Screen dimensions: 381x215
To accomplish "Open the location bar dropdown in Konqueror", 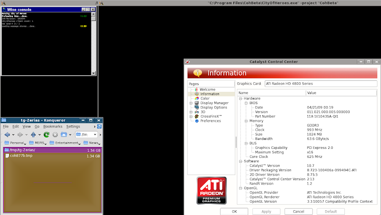I will pos(95,135).
